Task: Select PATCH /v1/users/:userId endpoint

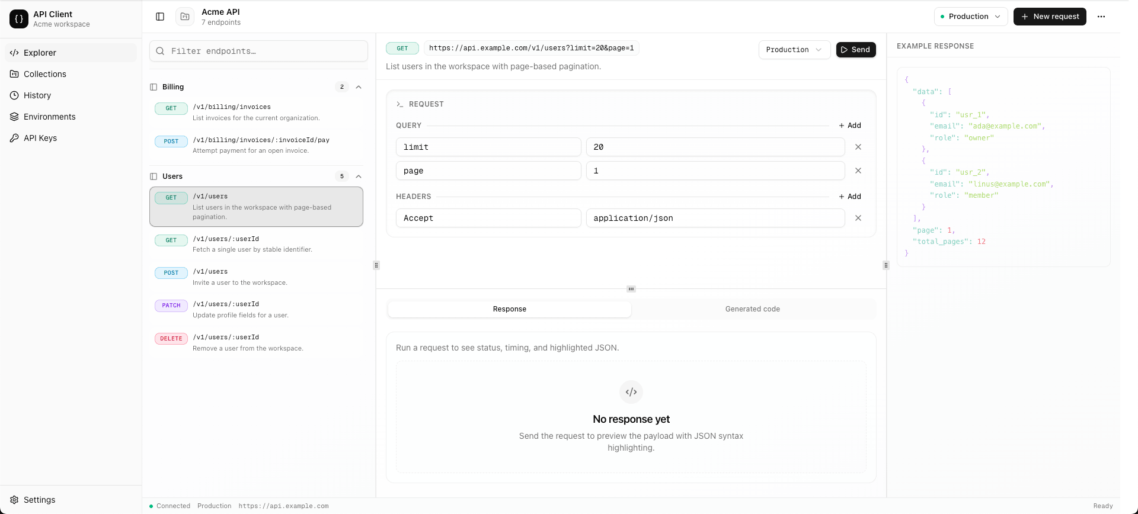Action: tap(256, 310)
